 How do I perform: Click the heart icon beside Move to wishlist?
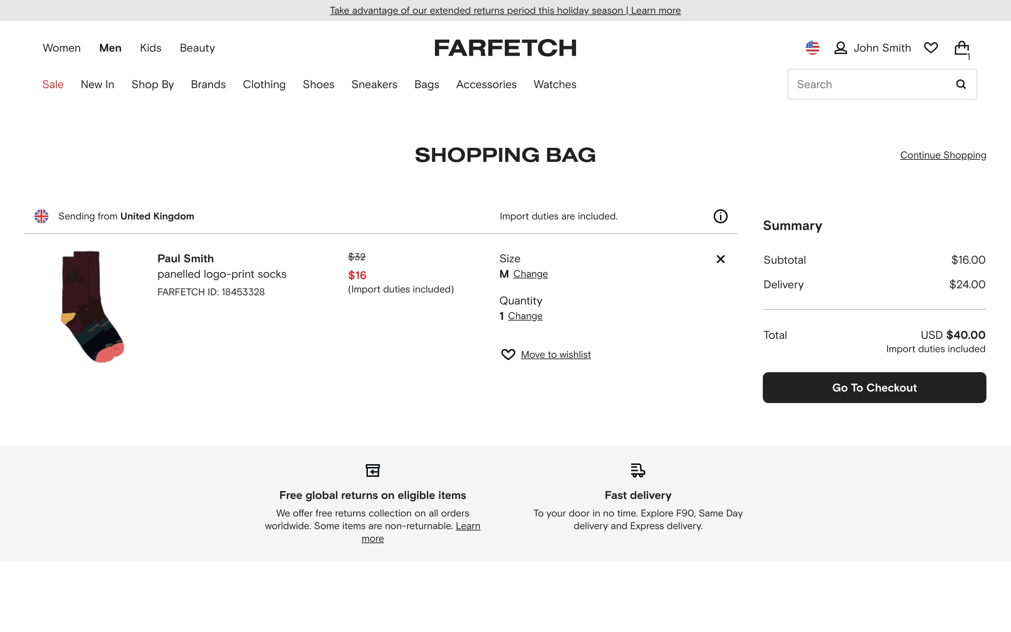[x=508, y=355]
